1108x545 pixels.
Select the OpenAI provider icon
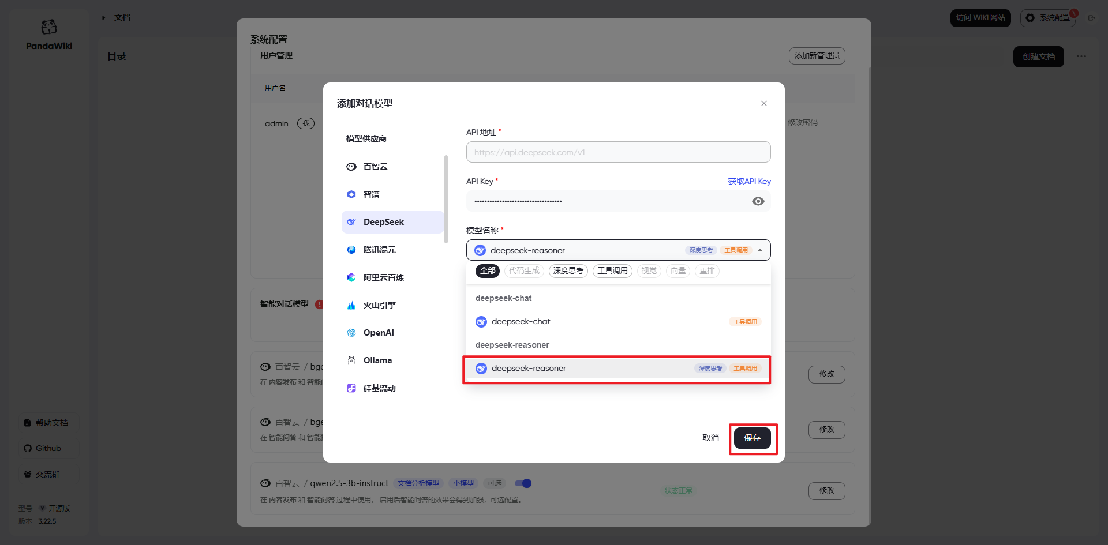[351, 333]
